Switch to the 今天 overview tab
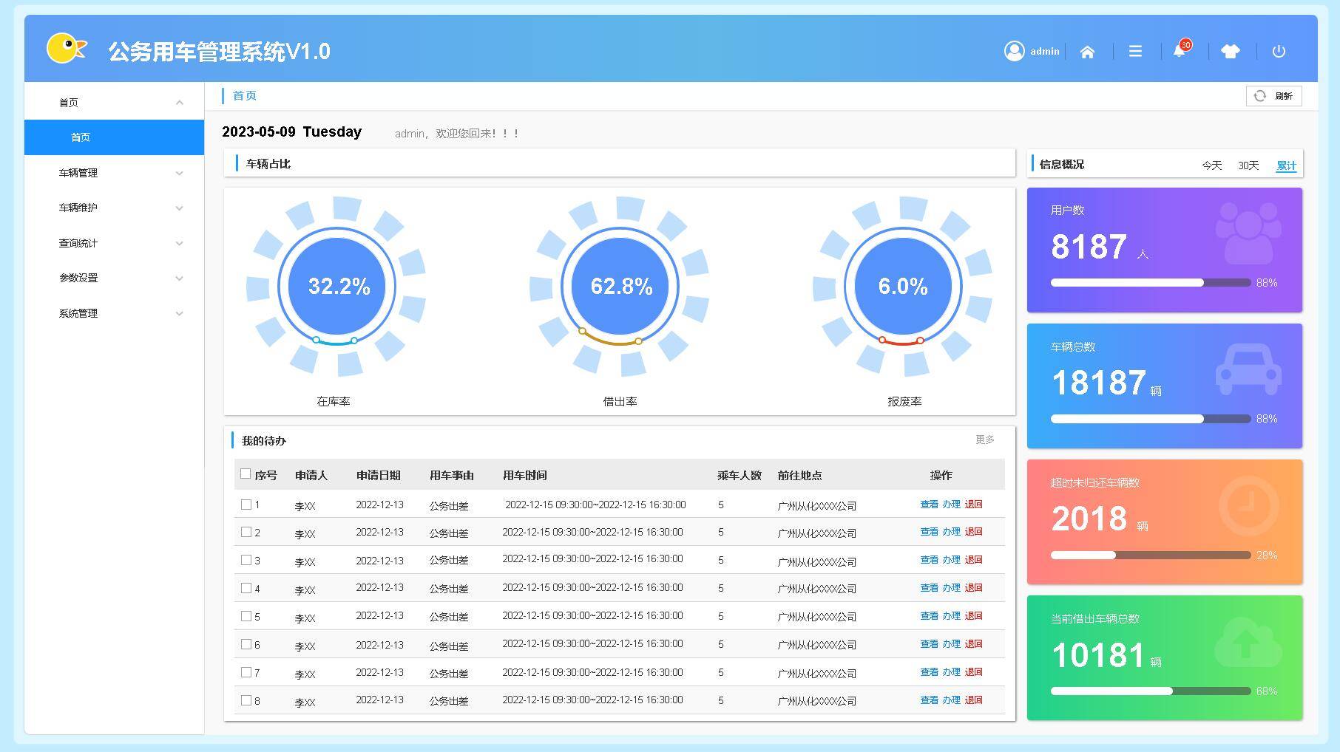The width and height of the screenshot is (1340, 752). click(1211, 165)
